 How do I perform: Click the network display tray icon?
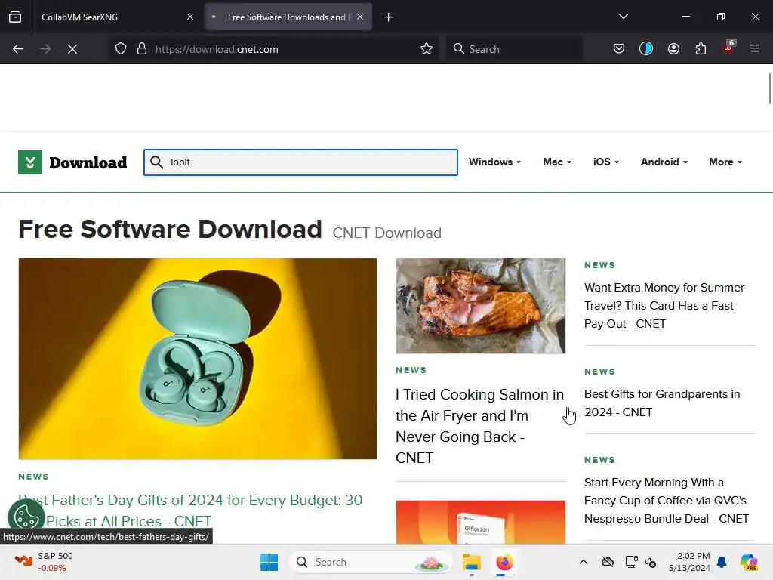[x=631, y=562]
